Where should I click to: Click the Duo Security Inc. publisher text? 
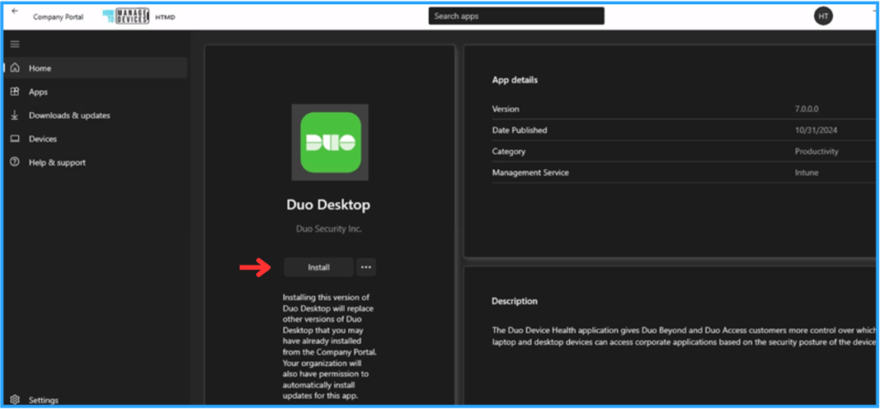(328, 229)
